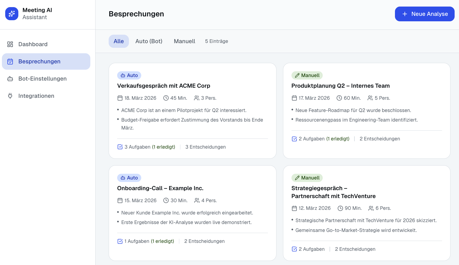Viewport: 459px width, 265px height.
Task: Click the task checkbox icon in ACME card
Action: tap(120, 147)
